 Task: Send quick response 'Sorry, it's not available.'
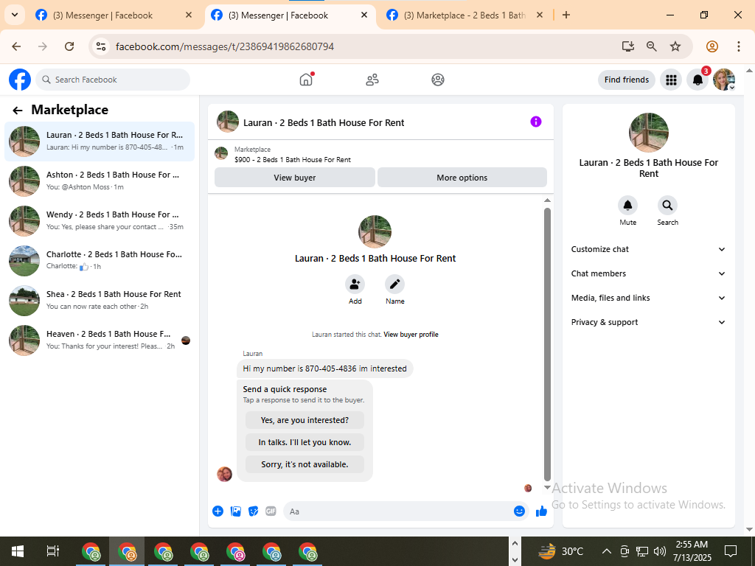click(305, 464)
